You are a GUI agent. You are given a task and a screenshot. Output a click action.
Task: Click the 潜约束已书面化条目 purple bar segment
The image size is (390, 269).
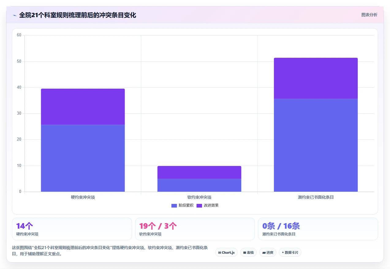tap(316, 78)
